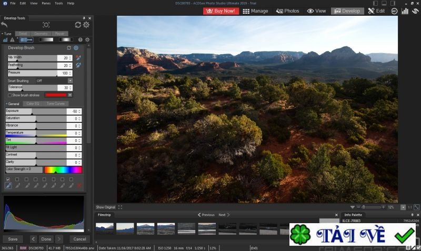421x251 pixels.
Task: Enable Show brush strokes checkbox
Action: (9, 95)
